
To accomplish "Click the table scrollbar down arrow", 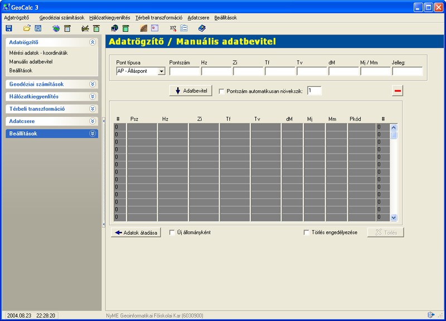I will point(394,218).
